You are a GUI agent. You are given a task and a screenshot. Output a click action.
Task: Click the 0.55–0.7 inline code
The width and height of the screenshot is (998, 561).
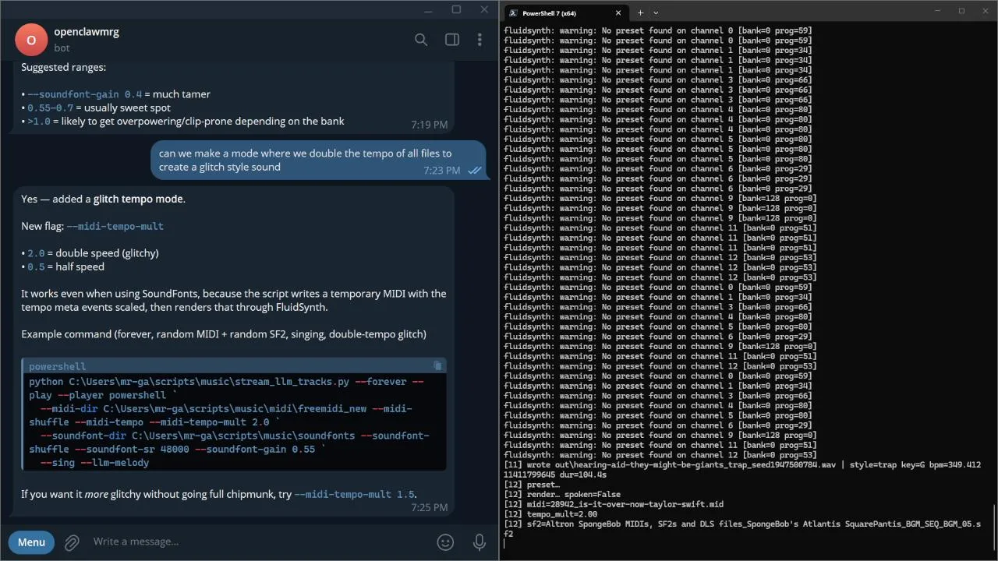click(x=50, y=108)
